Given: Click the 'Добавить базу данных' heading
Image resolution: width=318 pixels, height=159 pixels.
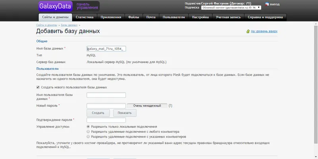Looking at the screenshot, I should [68, 31].
